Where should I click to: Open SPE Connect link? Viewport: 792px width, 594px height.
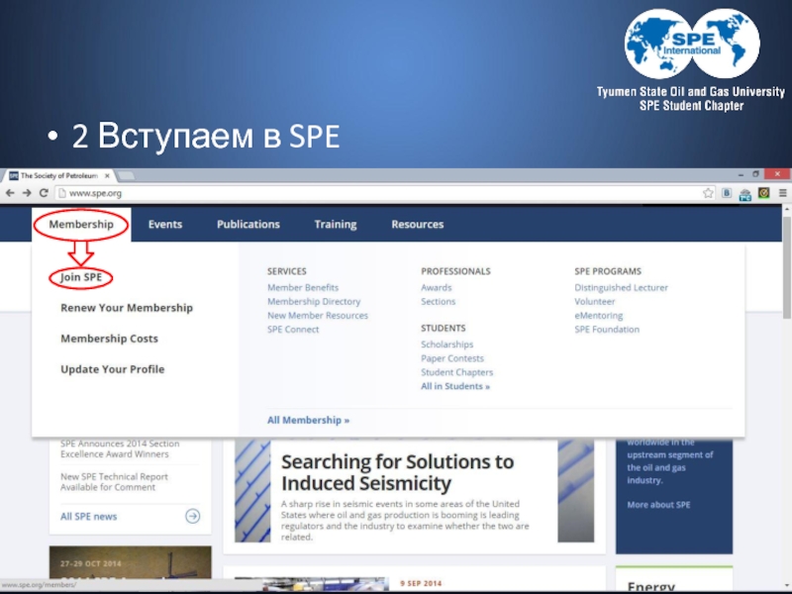293,330
